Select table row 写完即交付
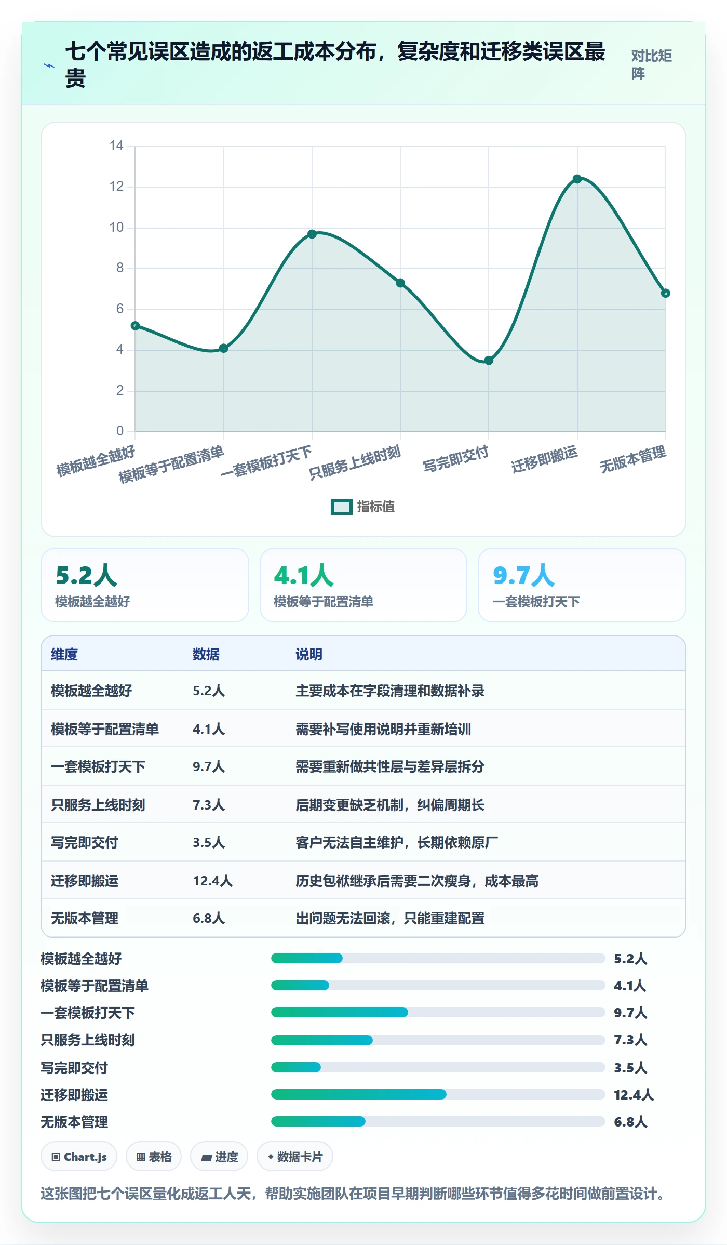 click(363, 842)
